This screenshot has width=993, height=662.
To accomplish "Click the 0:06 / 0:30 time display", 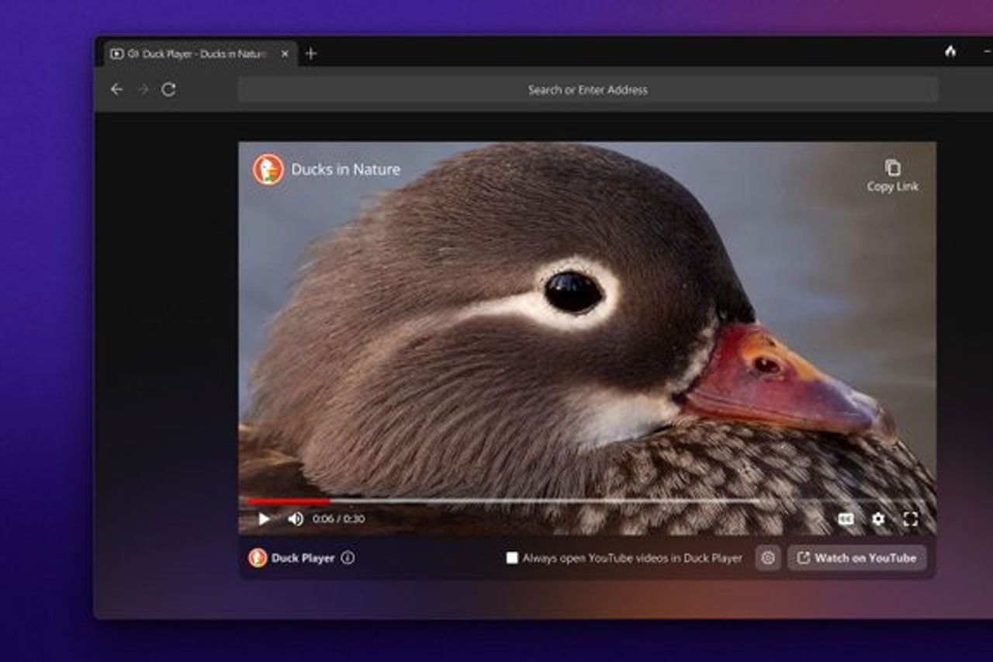I will coord(338,519).
